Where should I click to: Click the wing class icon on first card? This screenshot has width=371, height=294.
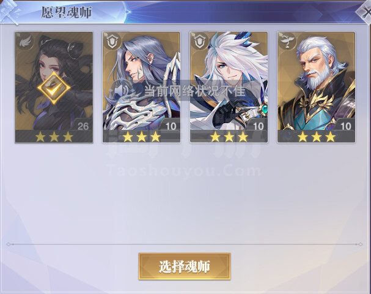(x=26, y=42)
